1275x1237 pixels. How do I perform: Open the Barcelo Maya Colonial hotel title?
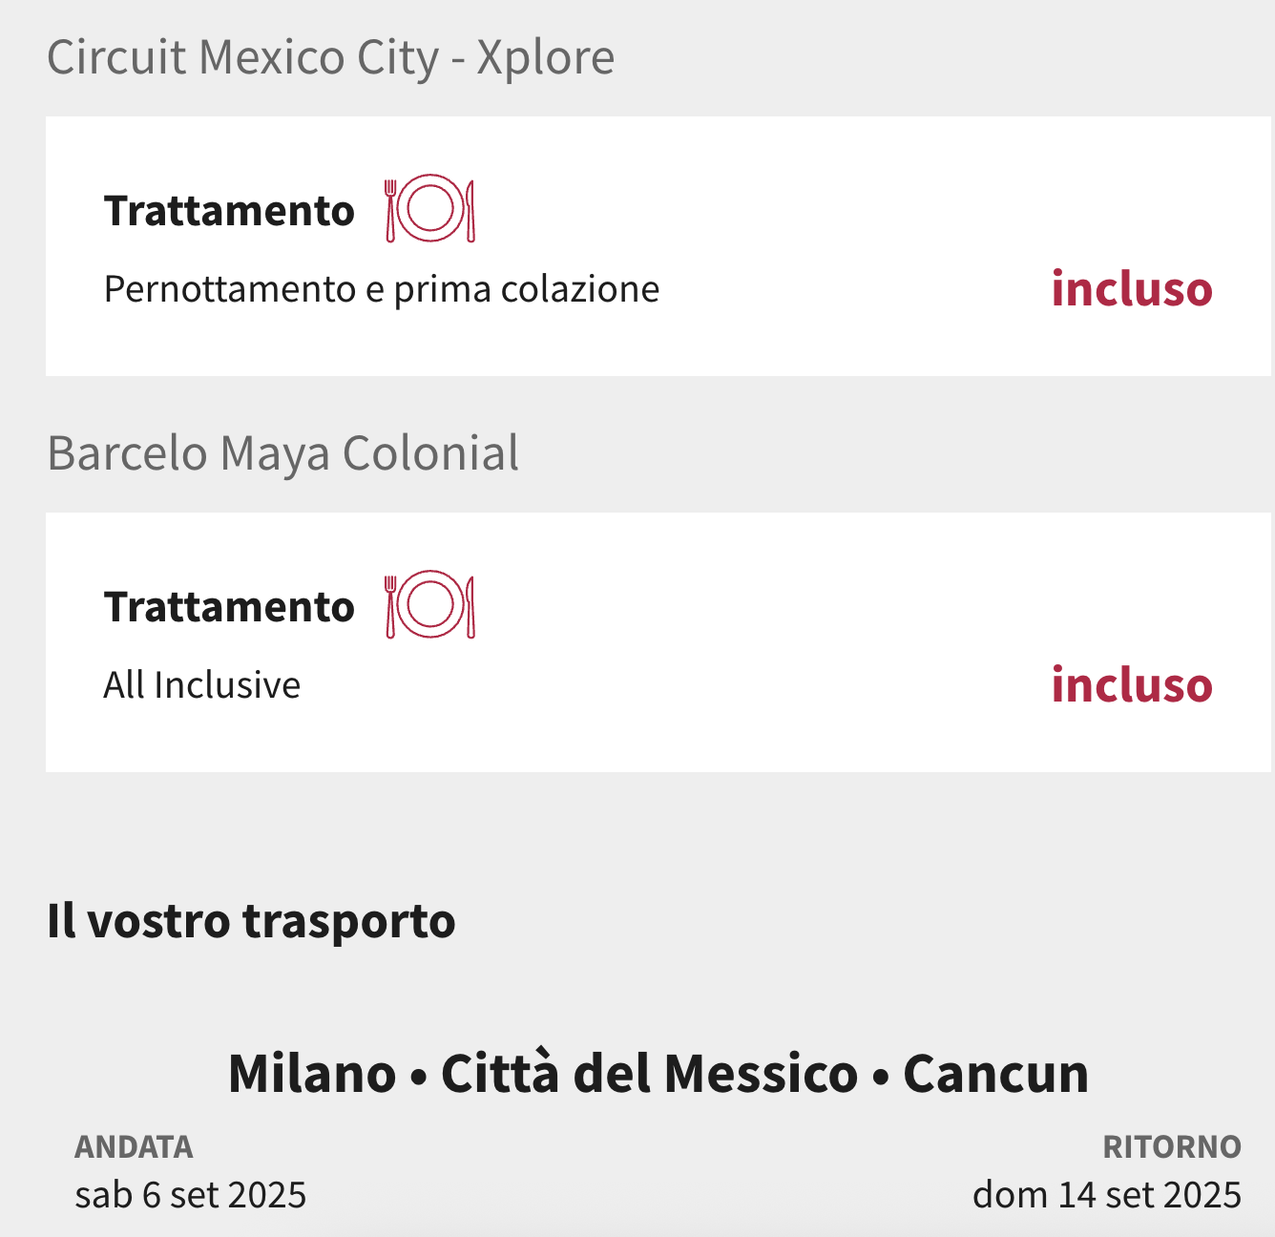[283, 453]
